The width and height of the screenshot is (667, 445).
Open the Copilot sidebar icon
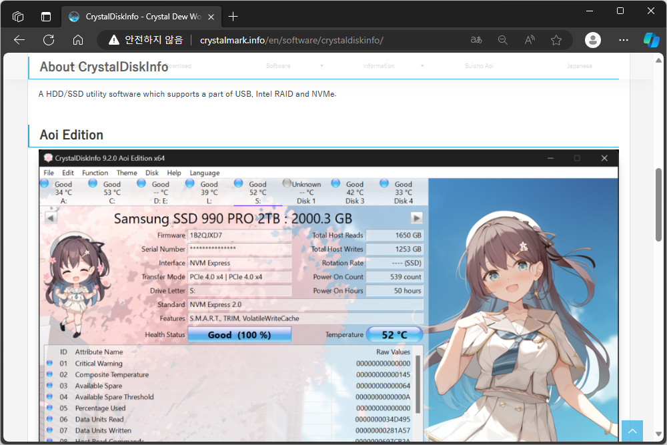[651, 40]
